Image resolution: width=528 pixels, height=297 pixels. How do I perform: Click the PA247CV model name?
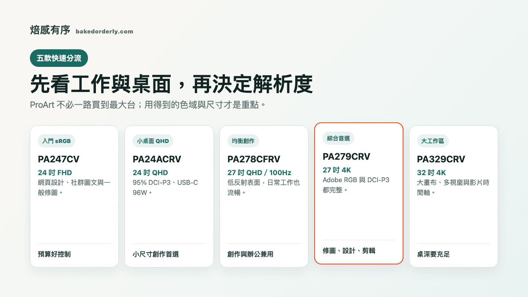(x=59, y=159)
